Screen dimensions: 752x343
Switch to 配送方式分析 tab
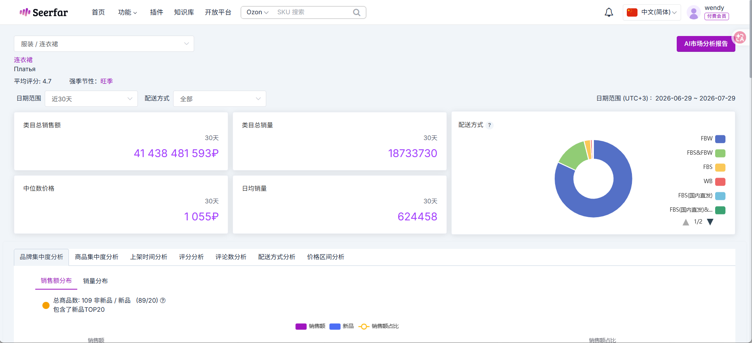277,257
